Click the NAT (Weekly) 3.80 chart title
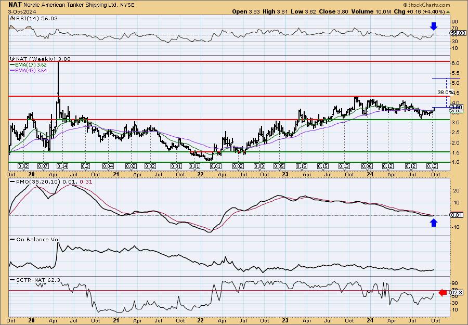The height and width of the screenshot is (325, 468). click(43, 59)
